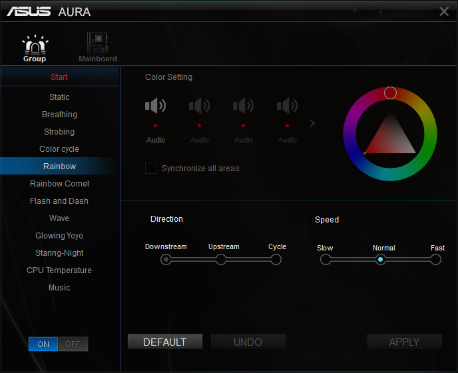Viewport: 458px width, 373px height.
Task: Click the APPLY button
Action: point(405,342)
